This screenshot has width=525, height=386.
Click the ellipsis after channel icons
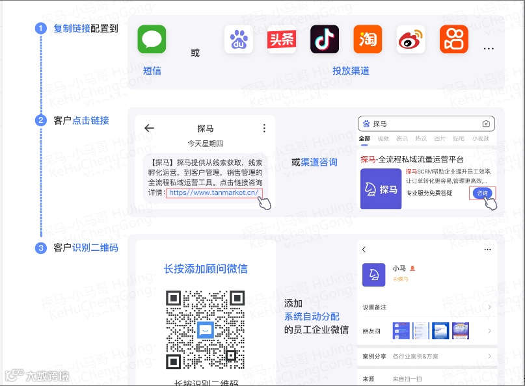489,49
